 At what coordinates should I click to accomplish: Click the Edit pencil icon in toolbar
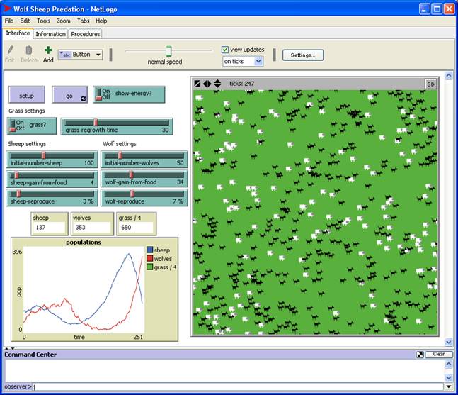click(x=10, y=50)
